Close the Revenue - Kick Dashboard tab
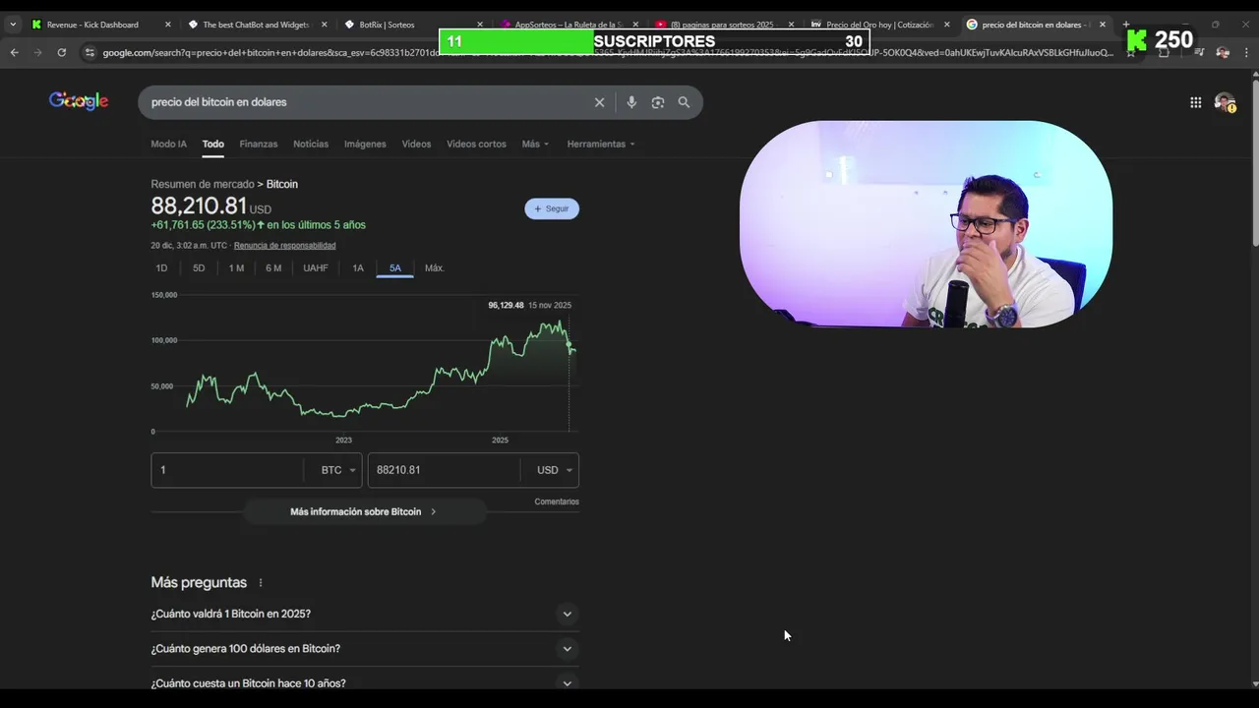Screen dimensions: 1259x708 pos(167,25)
